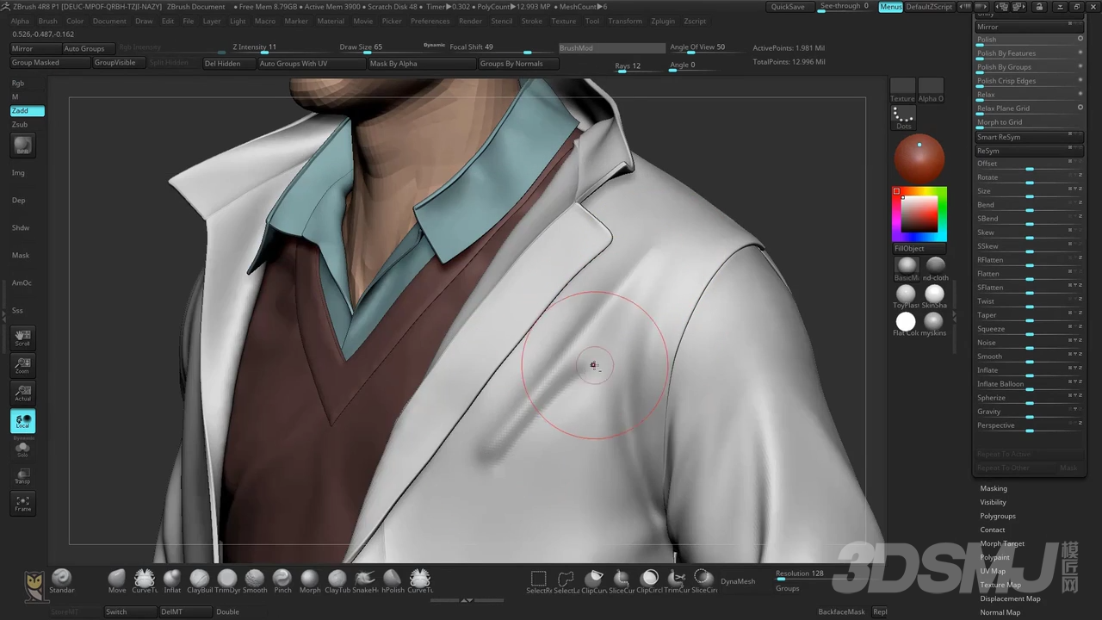Click Auto Groups With UV
The height and width of the screenshot is (620, 1102).
click(310, 63)
